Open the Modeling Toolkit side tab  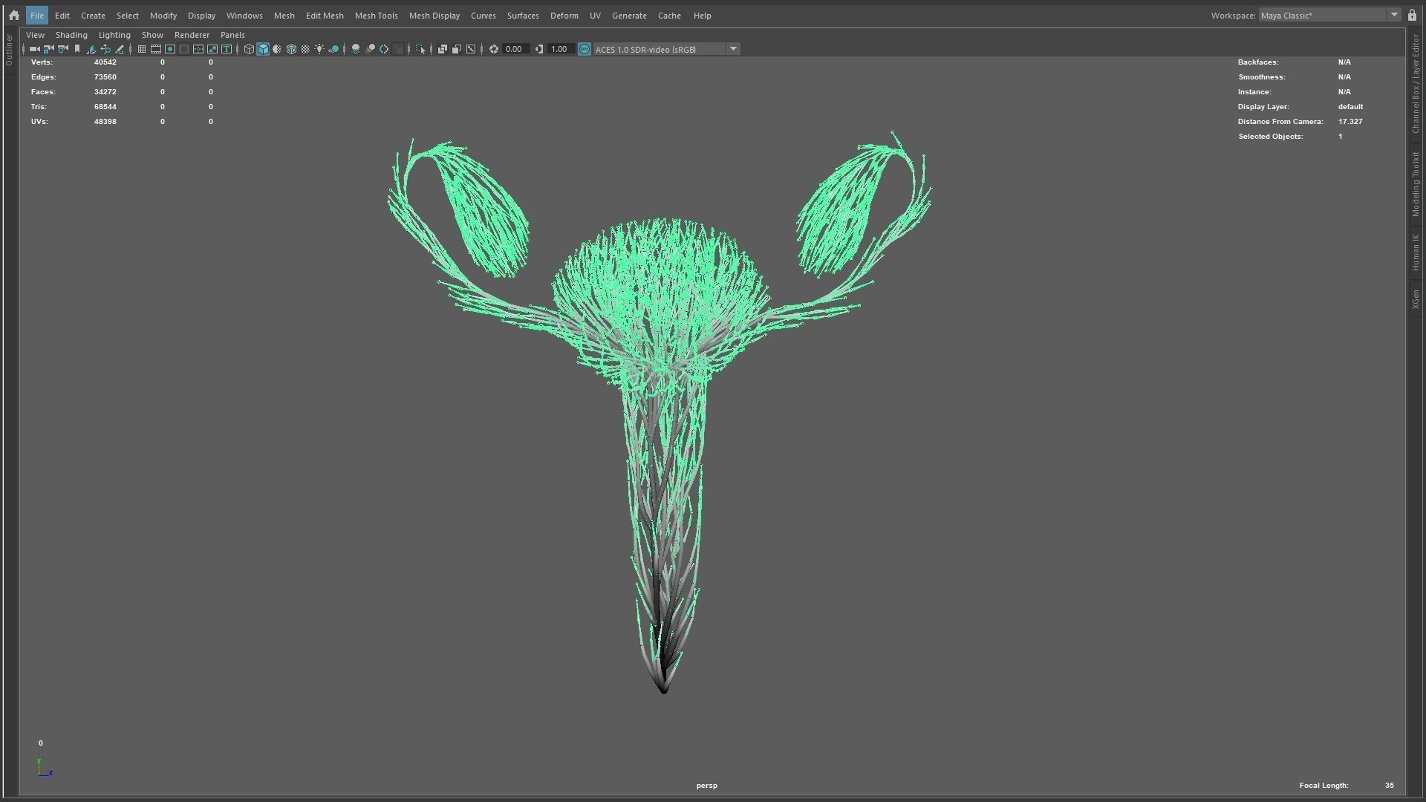click(x=1416, y=184)
